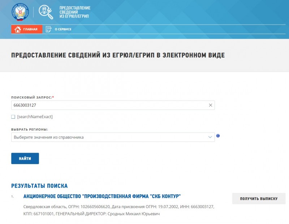Expand regions list via chevron arrow

(x=210, y=137)
